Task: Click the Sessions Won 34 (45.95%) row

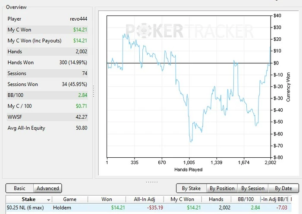Action: click(x=47, y=84)
